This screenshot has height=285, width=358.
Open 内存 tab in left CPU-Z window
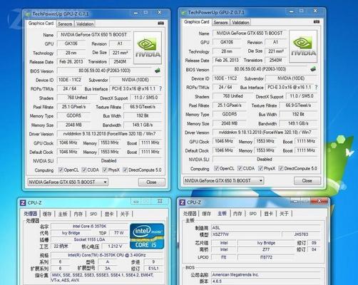point(78,214)
